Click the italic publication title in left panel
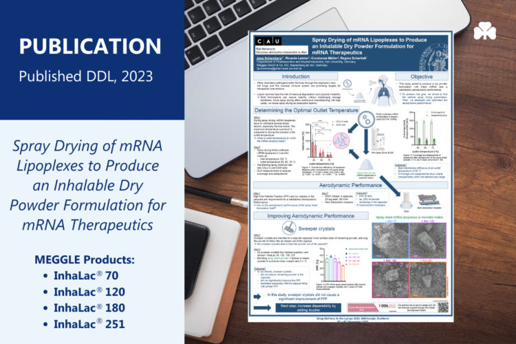 pos(87,185)
